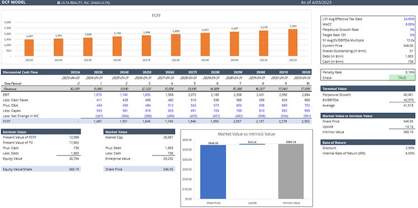
Task: Click the 5Y Avg EV/EBITDA Multiple value 13.2x
Action: pyautogui.click(x=410, y=40)
